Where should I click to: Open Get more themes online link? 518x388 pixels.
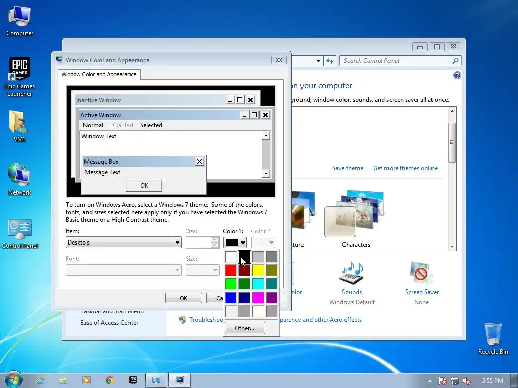click(x=405, y=168)
